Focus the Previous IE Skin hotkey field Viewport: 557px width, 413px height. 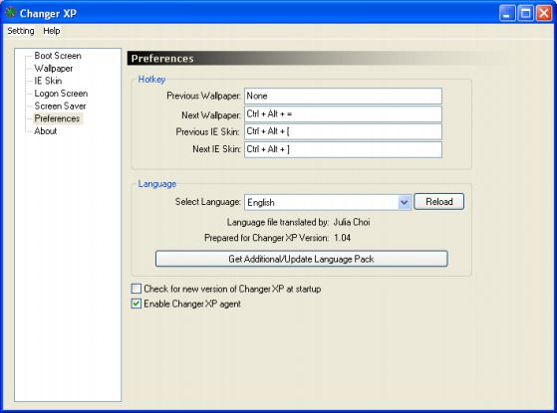343,131
